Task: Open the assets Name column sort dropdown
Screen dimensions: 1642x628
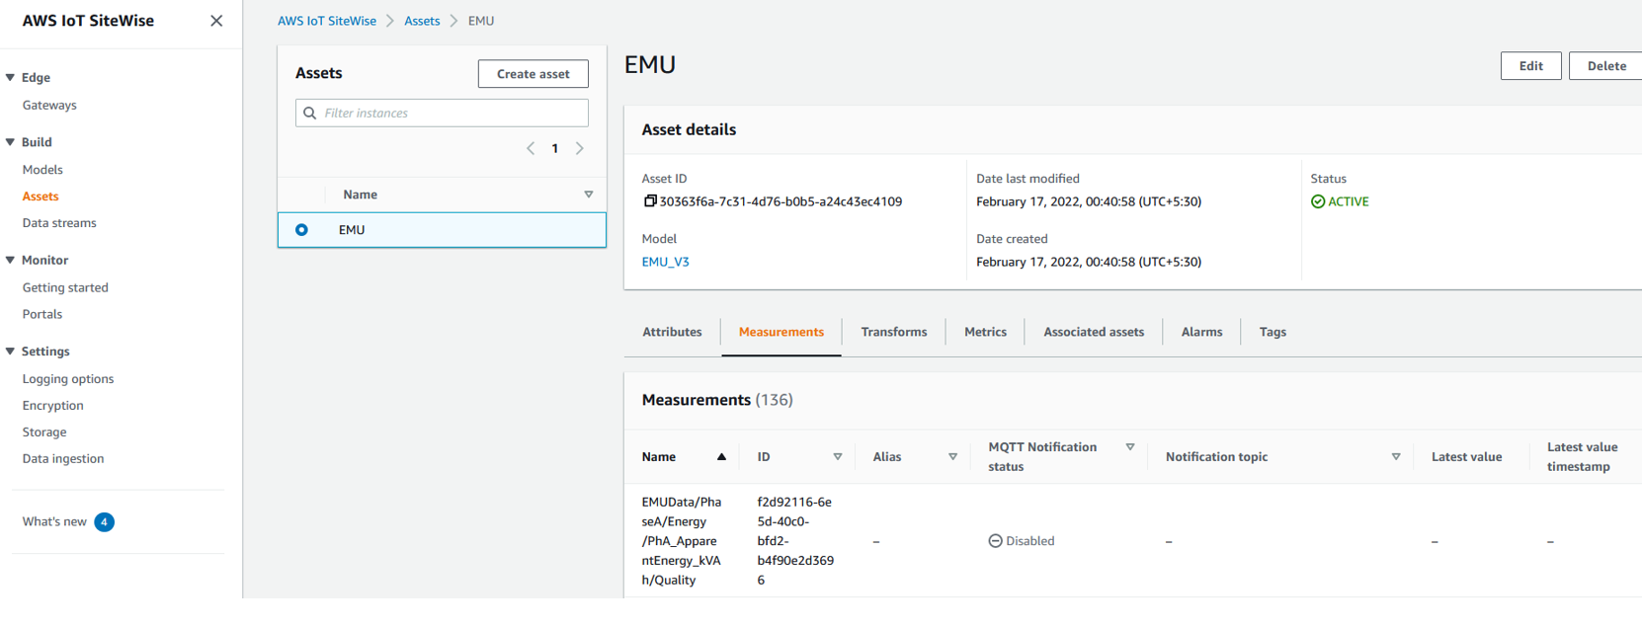Action: pos(589,195)
